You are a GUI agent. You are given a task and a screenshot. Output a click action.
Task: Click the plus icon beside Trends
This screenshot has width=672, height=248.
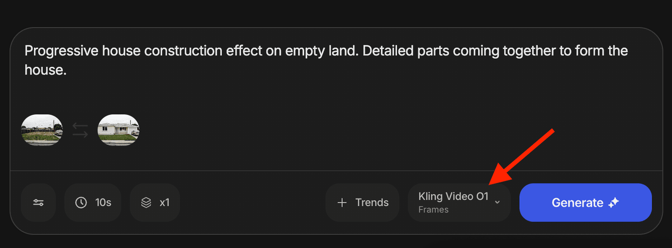(342, 203)
